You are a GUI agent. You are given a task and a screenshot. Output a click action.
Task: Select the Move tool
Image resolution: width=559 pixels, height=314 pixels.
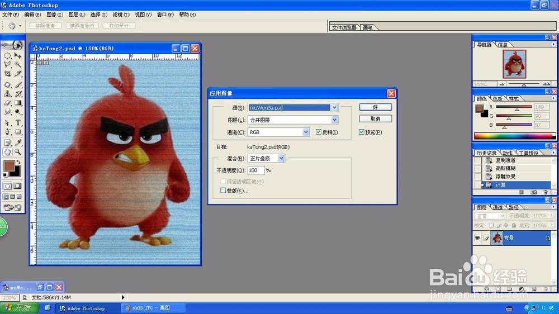point(18,56)
